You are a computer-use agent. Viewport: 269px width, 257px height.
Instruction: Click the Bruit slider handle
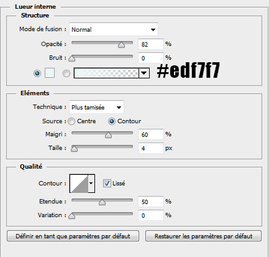(x=72, y=58)
